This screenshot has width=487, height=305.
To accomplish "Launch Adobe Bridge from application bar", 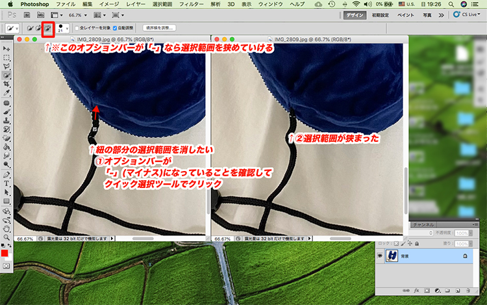I will tap(27, 15).
